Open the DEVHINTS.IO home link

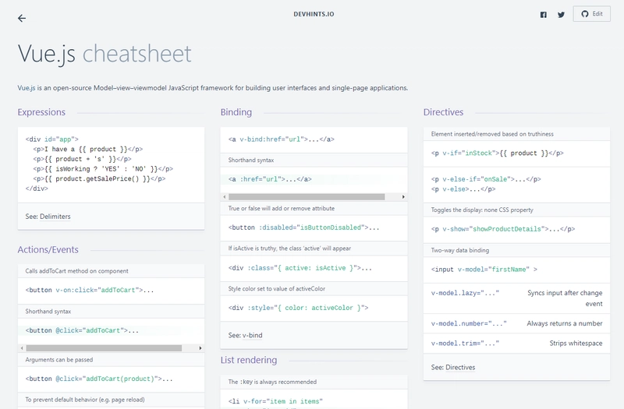pyautogui.click(x=311, y=13)
